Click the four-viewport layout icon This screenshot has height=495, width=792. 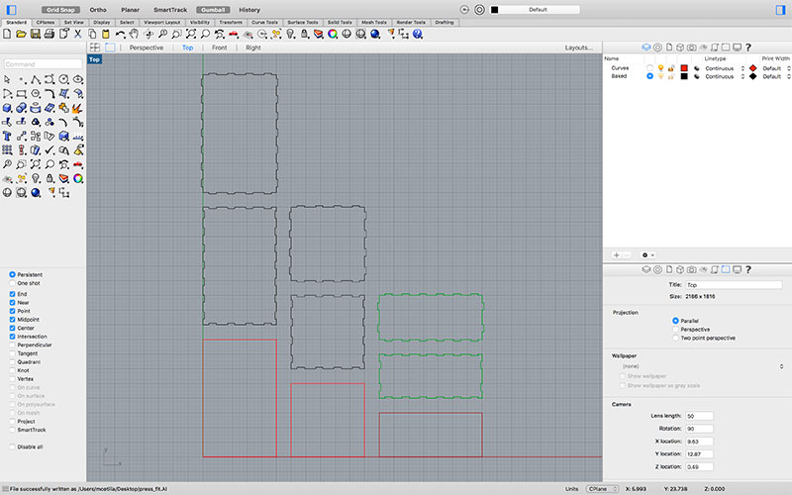95,48
